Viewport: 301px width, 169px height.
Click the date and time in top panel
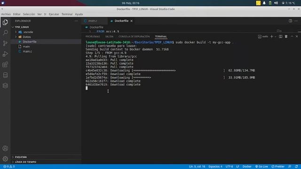131,3
